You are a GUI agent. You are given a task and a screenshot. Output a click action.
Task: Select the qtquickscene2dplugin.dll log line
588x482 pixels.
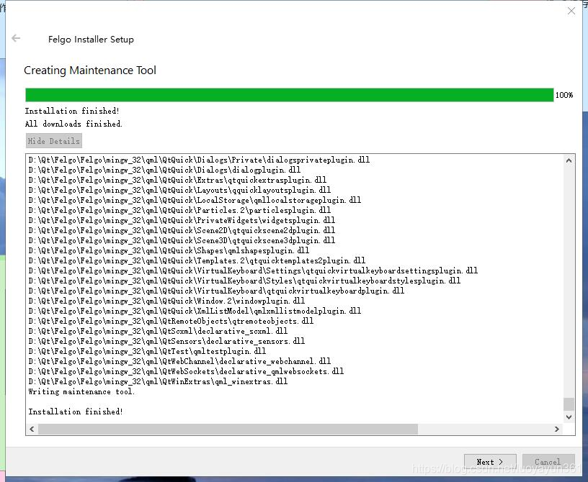(182, 230)
